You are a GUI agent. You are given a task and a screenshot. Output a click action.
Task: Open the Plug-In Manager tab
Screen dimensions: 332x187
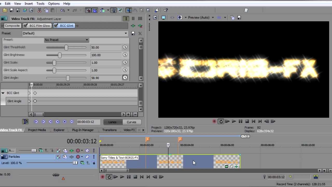(83, 130)
